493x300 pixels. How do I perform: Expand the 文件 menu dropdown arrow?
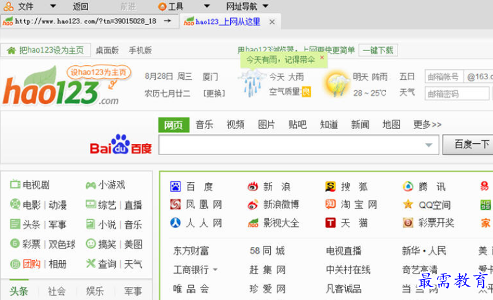tap(53, 6)
